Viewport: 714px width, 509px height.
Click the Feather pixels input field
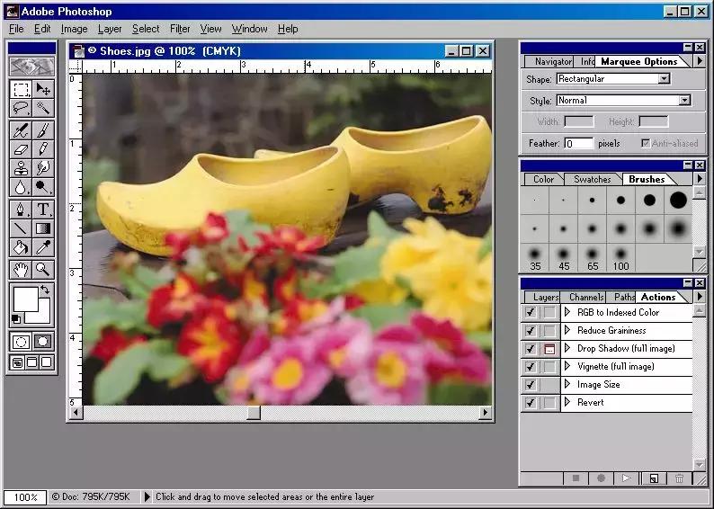(578, 143)
